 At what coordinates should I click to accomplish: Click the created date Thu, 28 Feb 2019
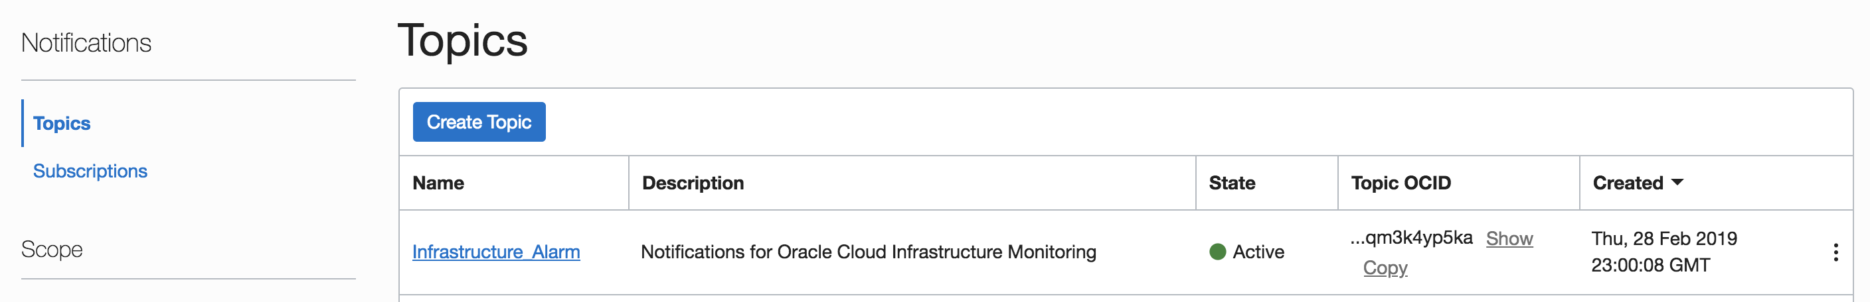tap(1663, 238)
